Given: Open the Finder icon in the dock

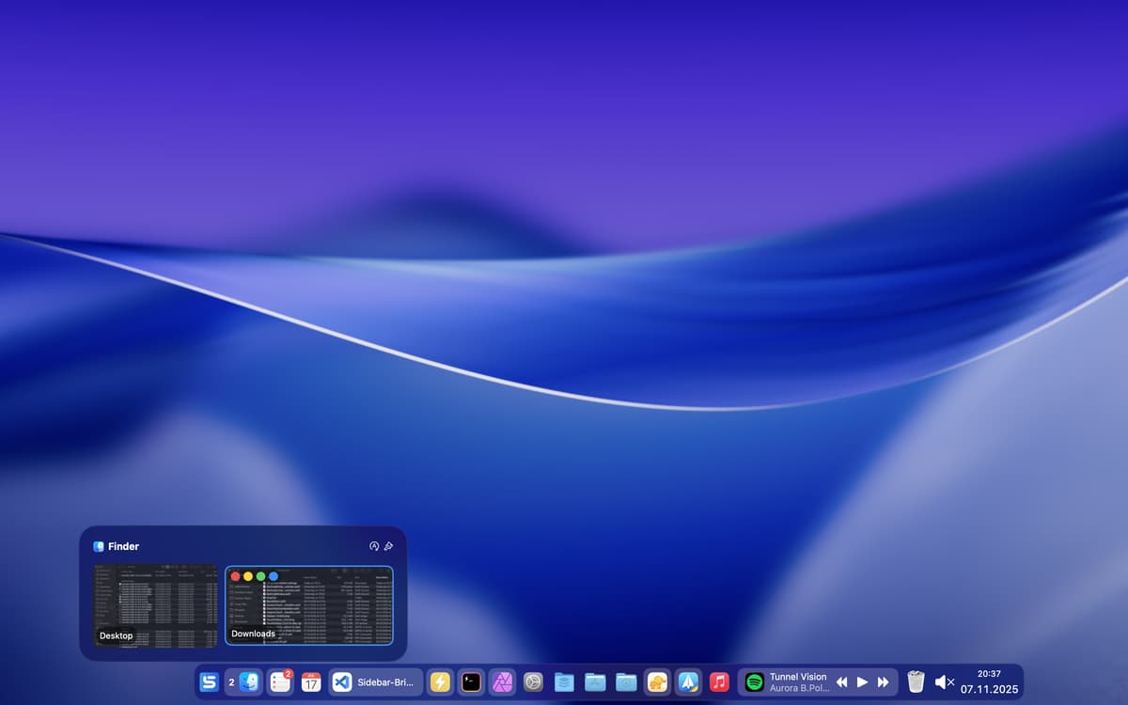Looking at the screenshot, I should point(249,682).
